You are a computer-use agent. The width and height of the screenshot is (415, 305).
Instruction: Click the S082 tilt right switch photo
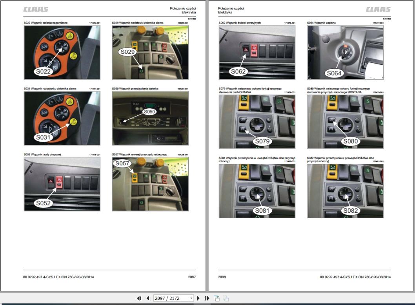(x=346, y=191)
